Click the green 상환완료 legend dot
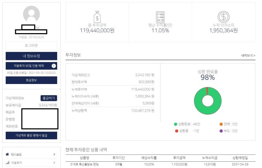Image resolution: width=262 pixels, height=168 pixels. tap(176, 124)
